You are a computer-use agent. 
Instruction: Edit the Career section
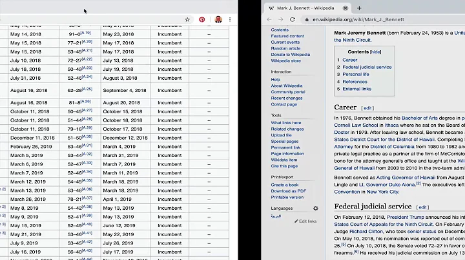coord(367,108)
